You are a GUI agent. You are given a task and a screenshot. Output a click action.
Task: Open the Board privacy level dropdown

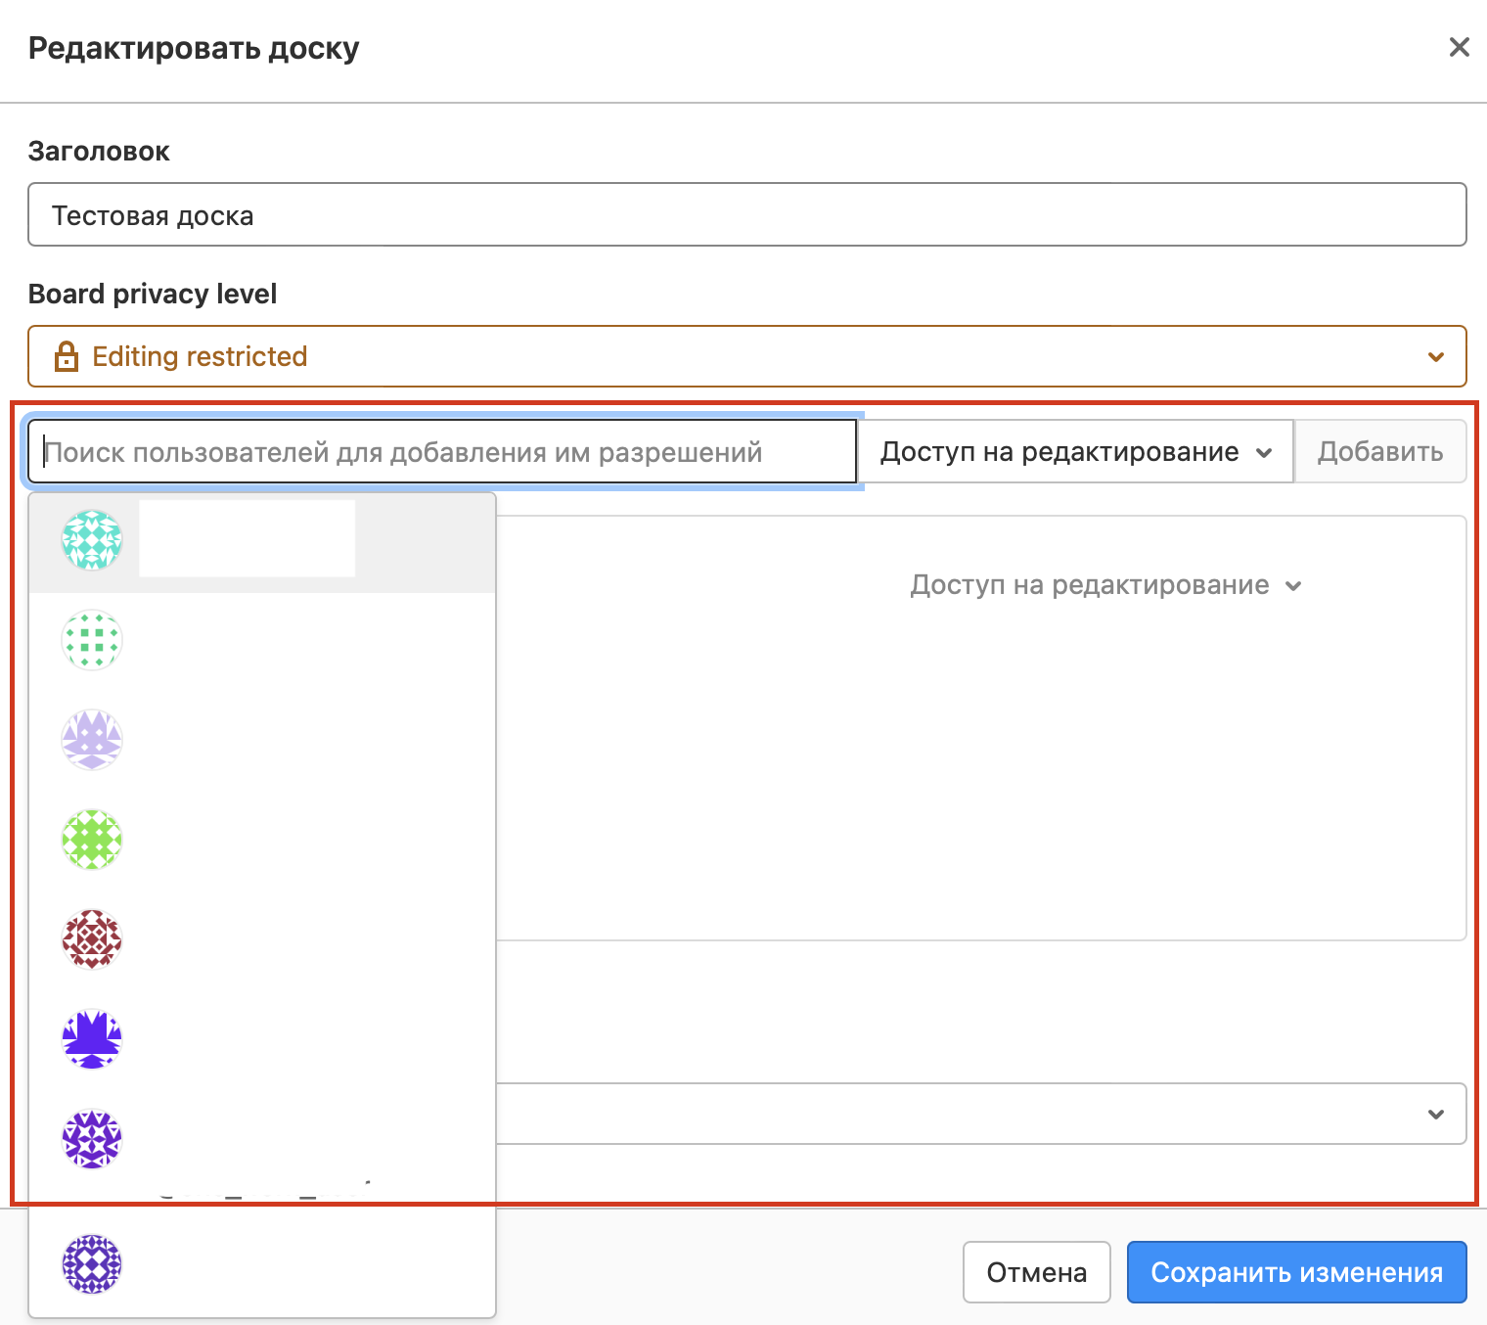click(747, 356)
